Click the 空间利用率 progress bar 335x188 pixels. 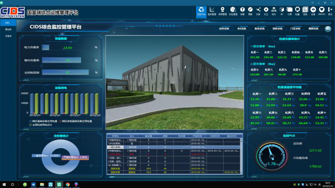(65, 72)
